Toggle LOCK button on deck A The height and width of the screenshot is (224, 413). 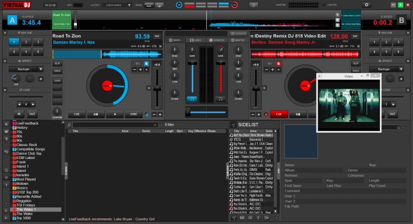click(x=57, y=81)
